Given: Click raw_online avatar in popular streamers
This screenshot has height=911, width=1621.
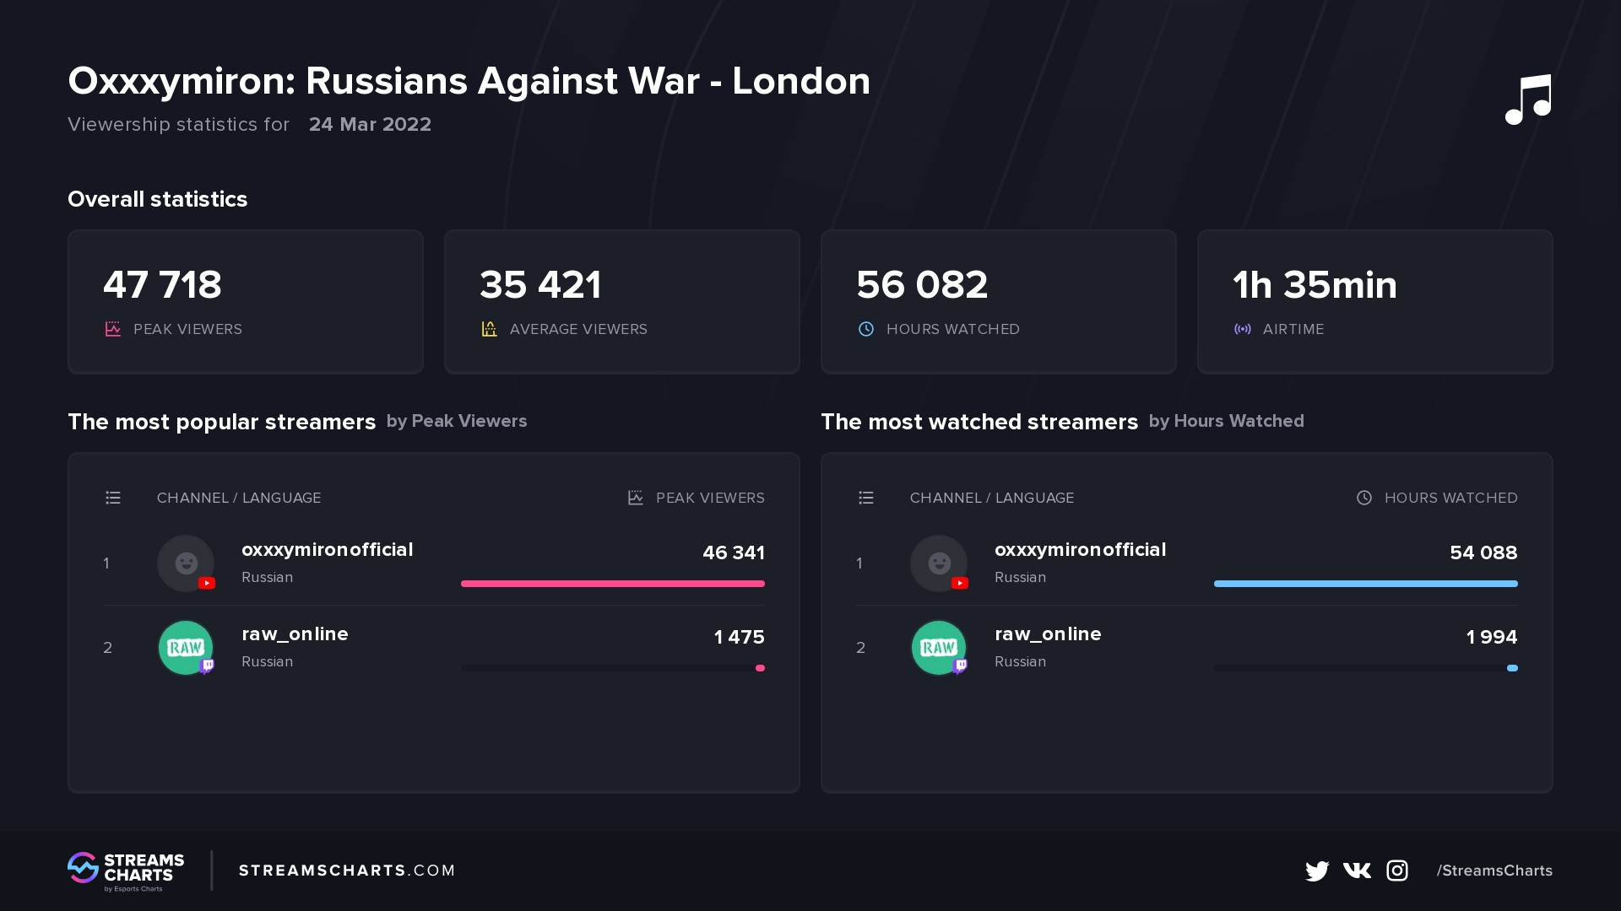Looking at the screenshot, I should (186, 648).
